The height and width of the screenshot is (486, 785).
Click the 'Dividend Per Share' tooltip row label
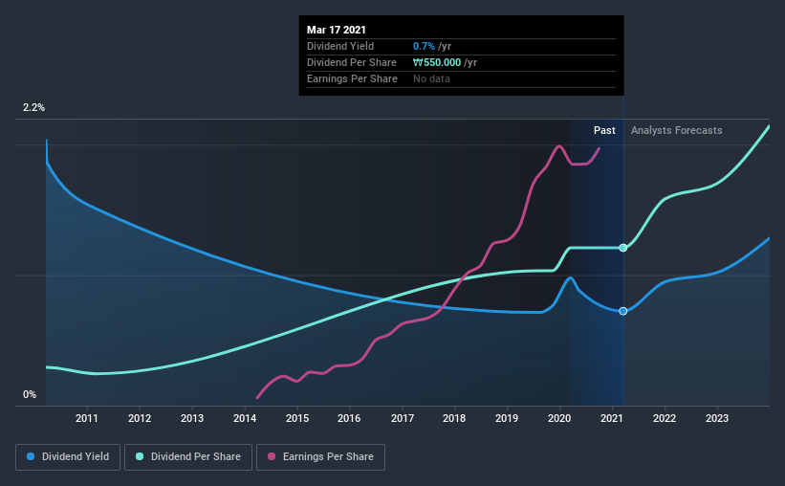[x=352, y=62]
